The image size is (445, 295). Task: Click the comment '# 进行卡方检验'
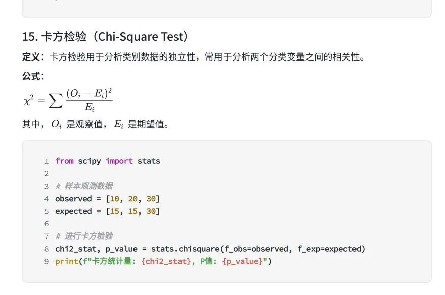(x=84, y=236)
